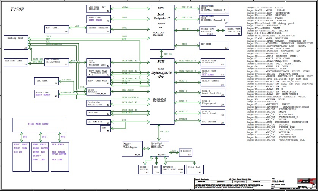Select the T460P MAIN BOARD block

coord(39,125)
